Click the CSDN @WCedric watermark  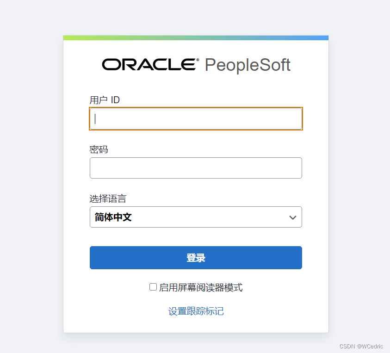(x=361, y=346)
